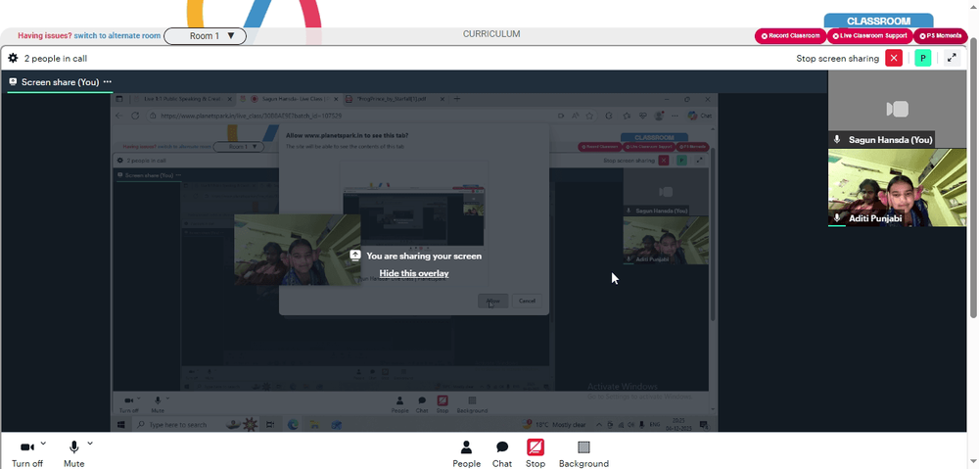Click Windows Start button in shared screen
Image resolution: width=979 pixels, height=469 pixels.
121,425
